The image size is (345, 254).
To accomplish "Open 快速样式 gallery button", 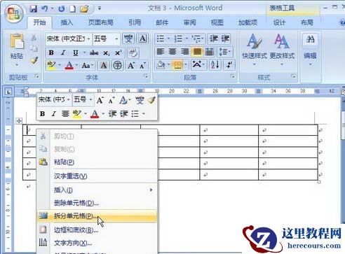I will pyautogui.click(x=255, y=49).
